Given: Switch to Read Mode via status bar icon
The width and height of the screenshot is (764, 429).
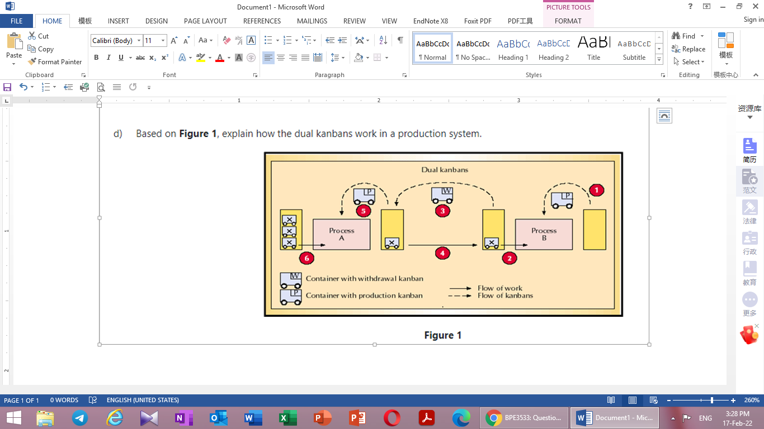Looking at the screenshot, I should pos(611,400).
